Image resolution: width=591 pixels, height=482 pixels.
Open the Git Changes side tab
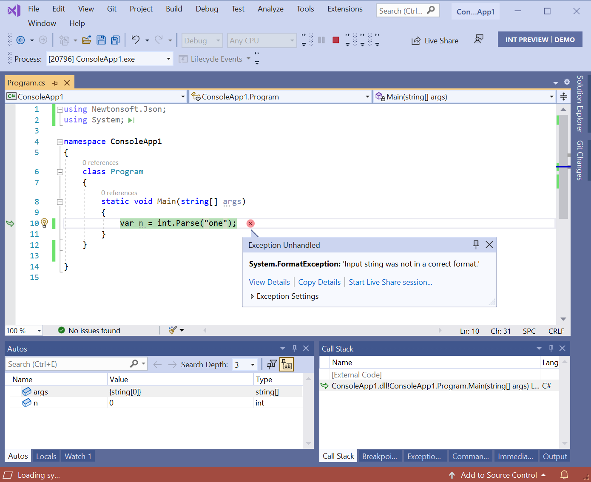tap(580, 160)
